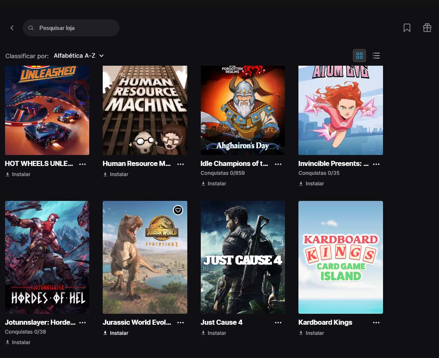This screenshot has height=358, width=439.
Task: Open the Human Resource Machine cover art
Action: 145,110
